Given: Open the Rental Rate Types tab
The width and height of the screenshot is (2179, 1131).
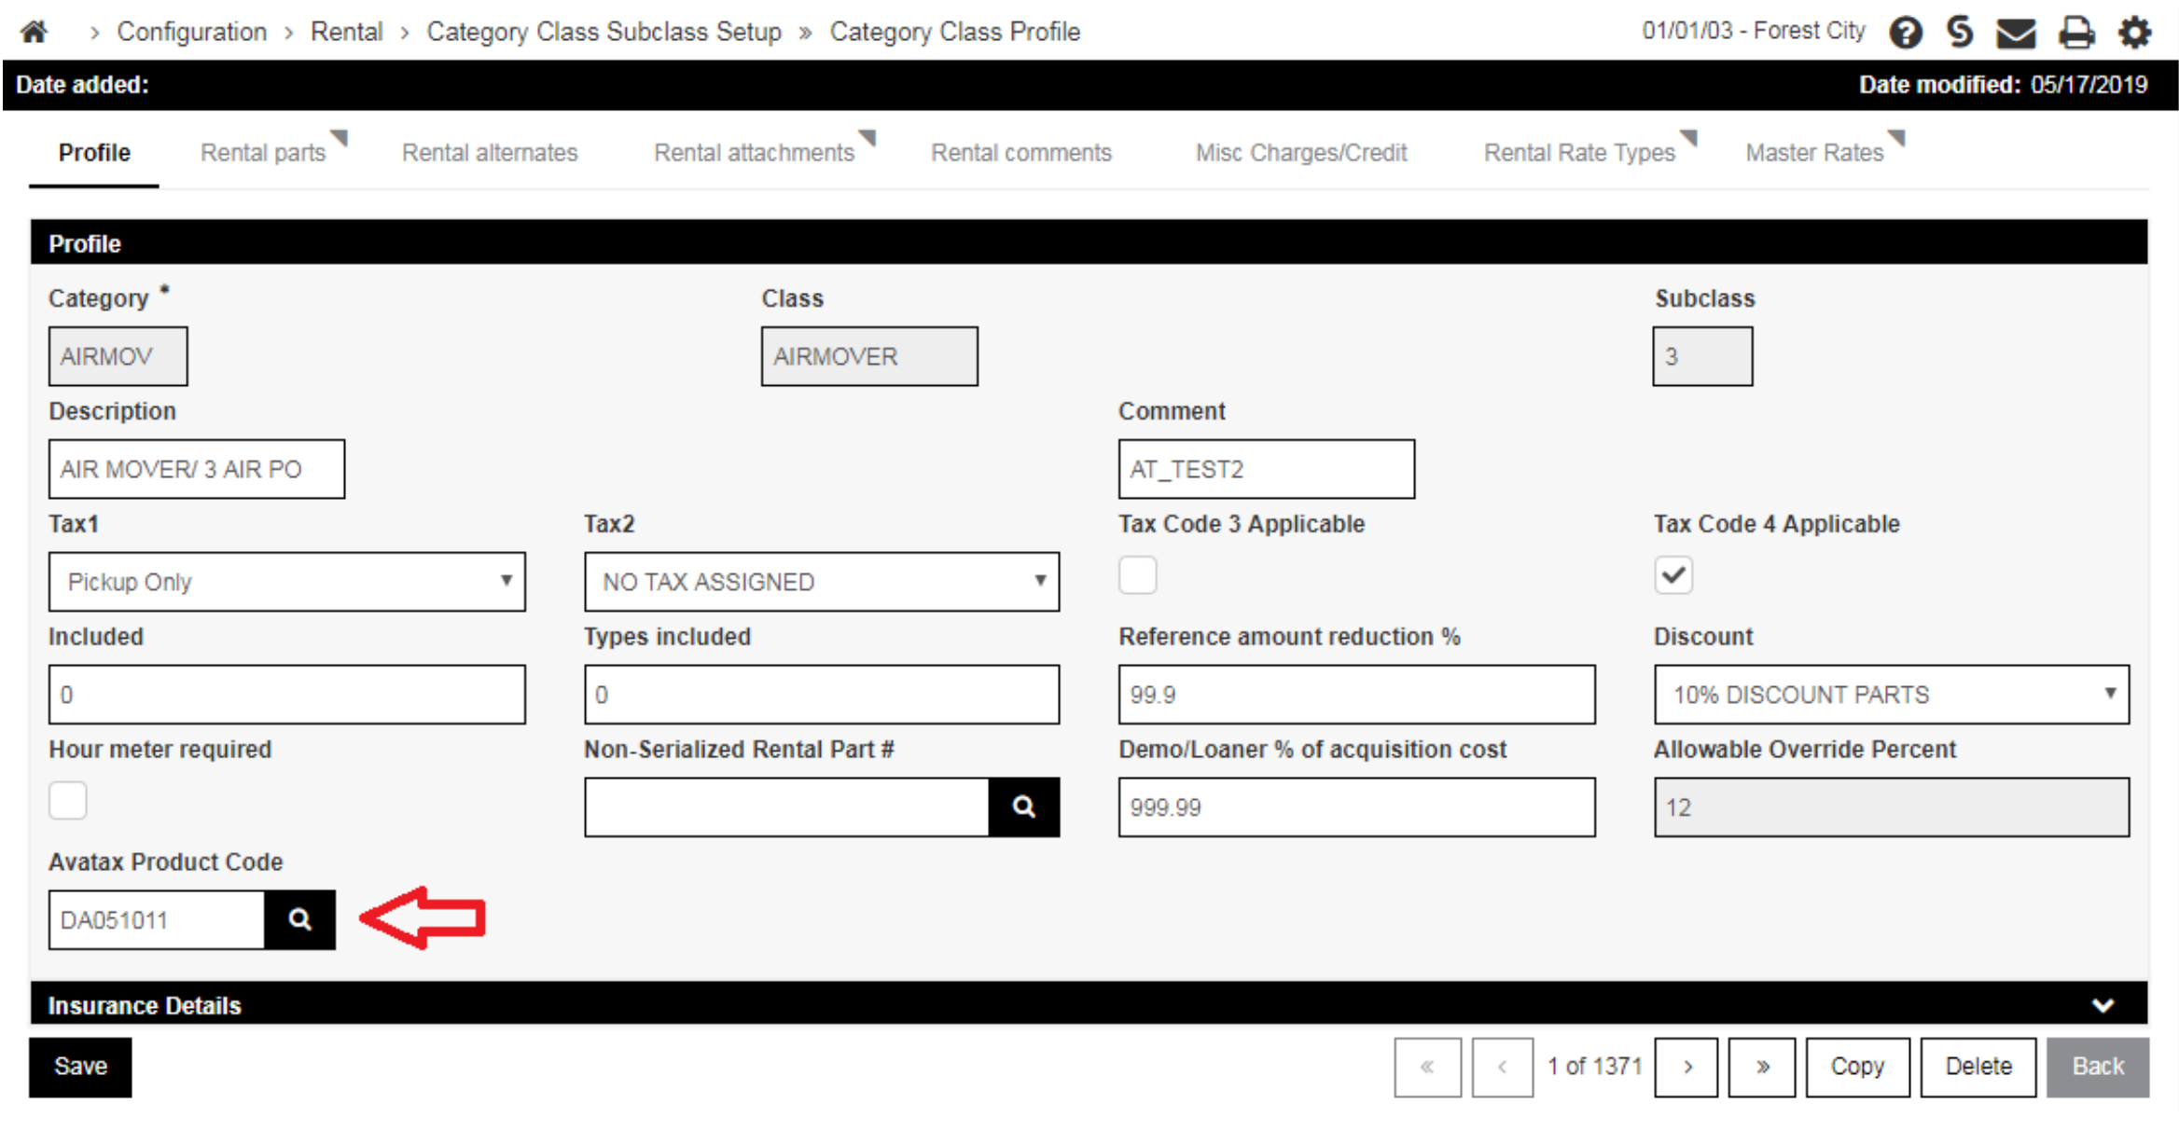Looking at the screenshot, I should click(1580, 153).
